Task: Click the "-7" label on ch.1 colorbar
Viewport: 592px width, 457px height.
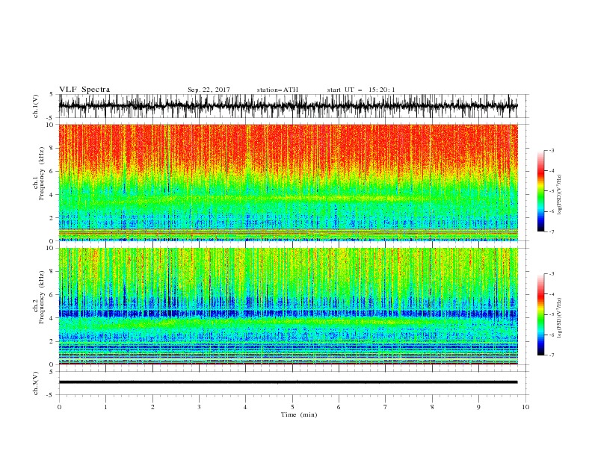Action: (551, 232)
